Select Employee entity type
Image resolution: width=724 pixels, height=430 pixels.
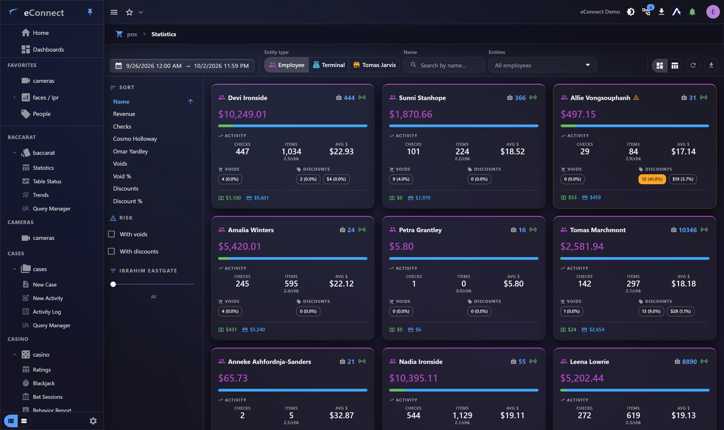coord(286,65)
